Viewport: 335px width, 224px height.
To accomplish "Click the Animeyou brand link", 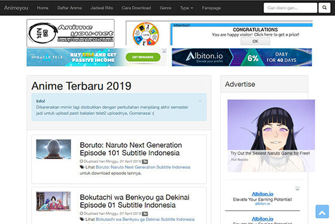I will pyautogui.click(x=16, y=8).
